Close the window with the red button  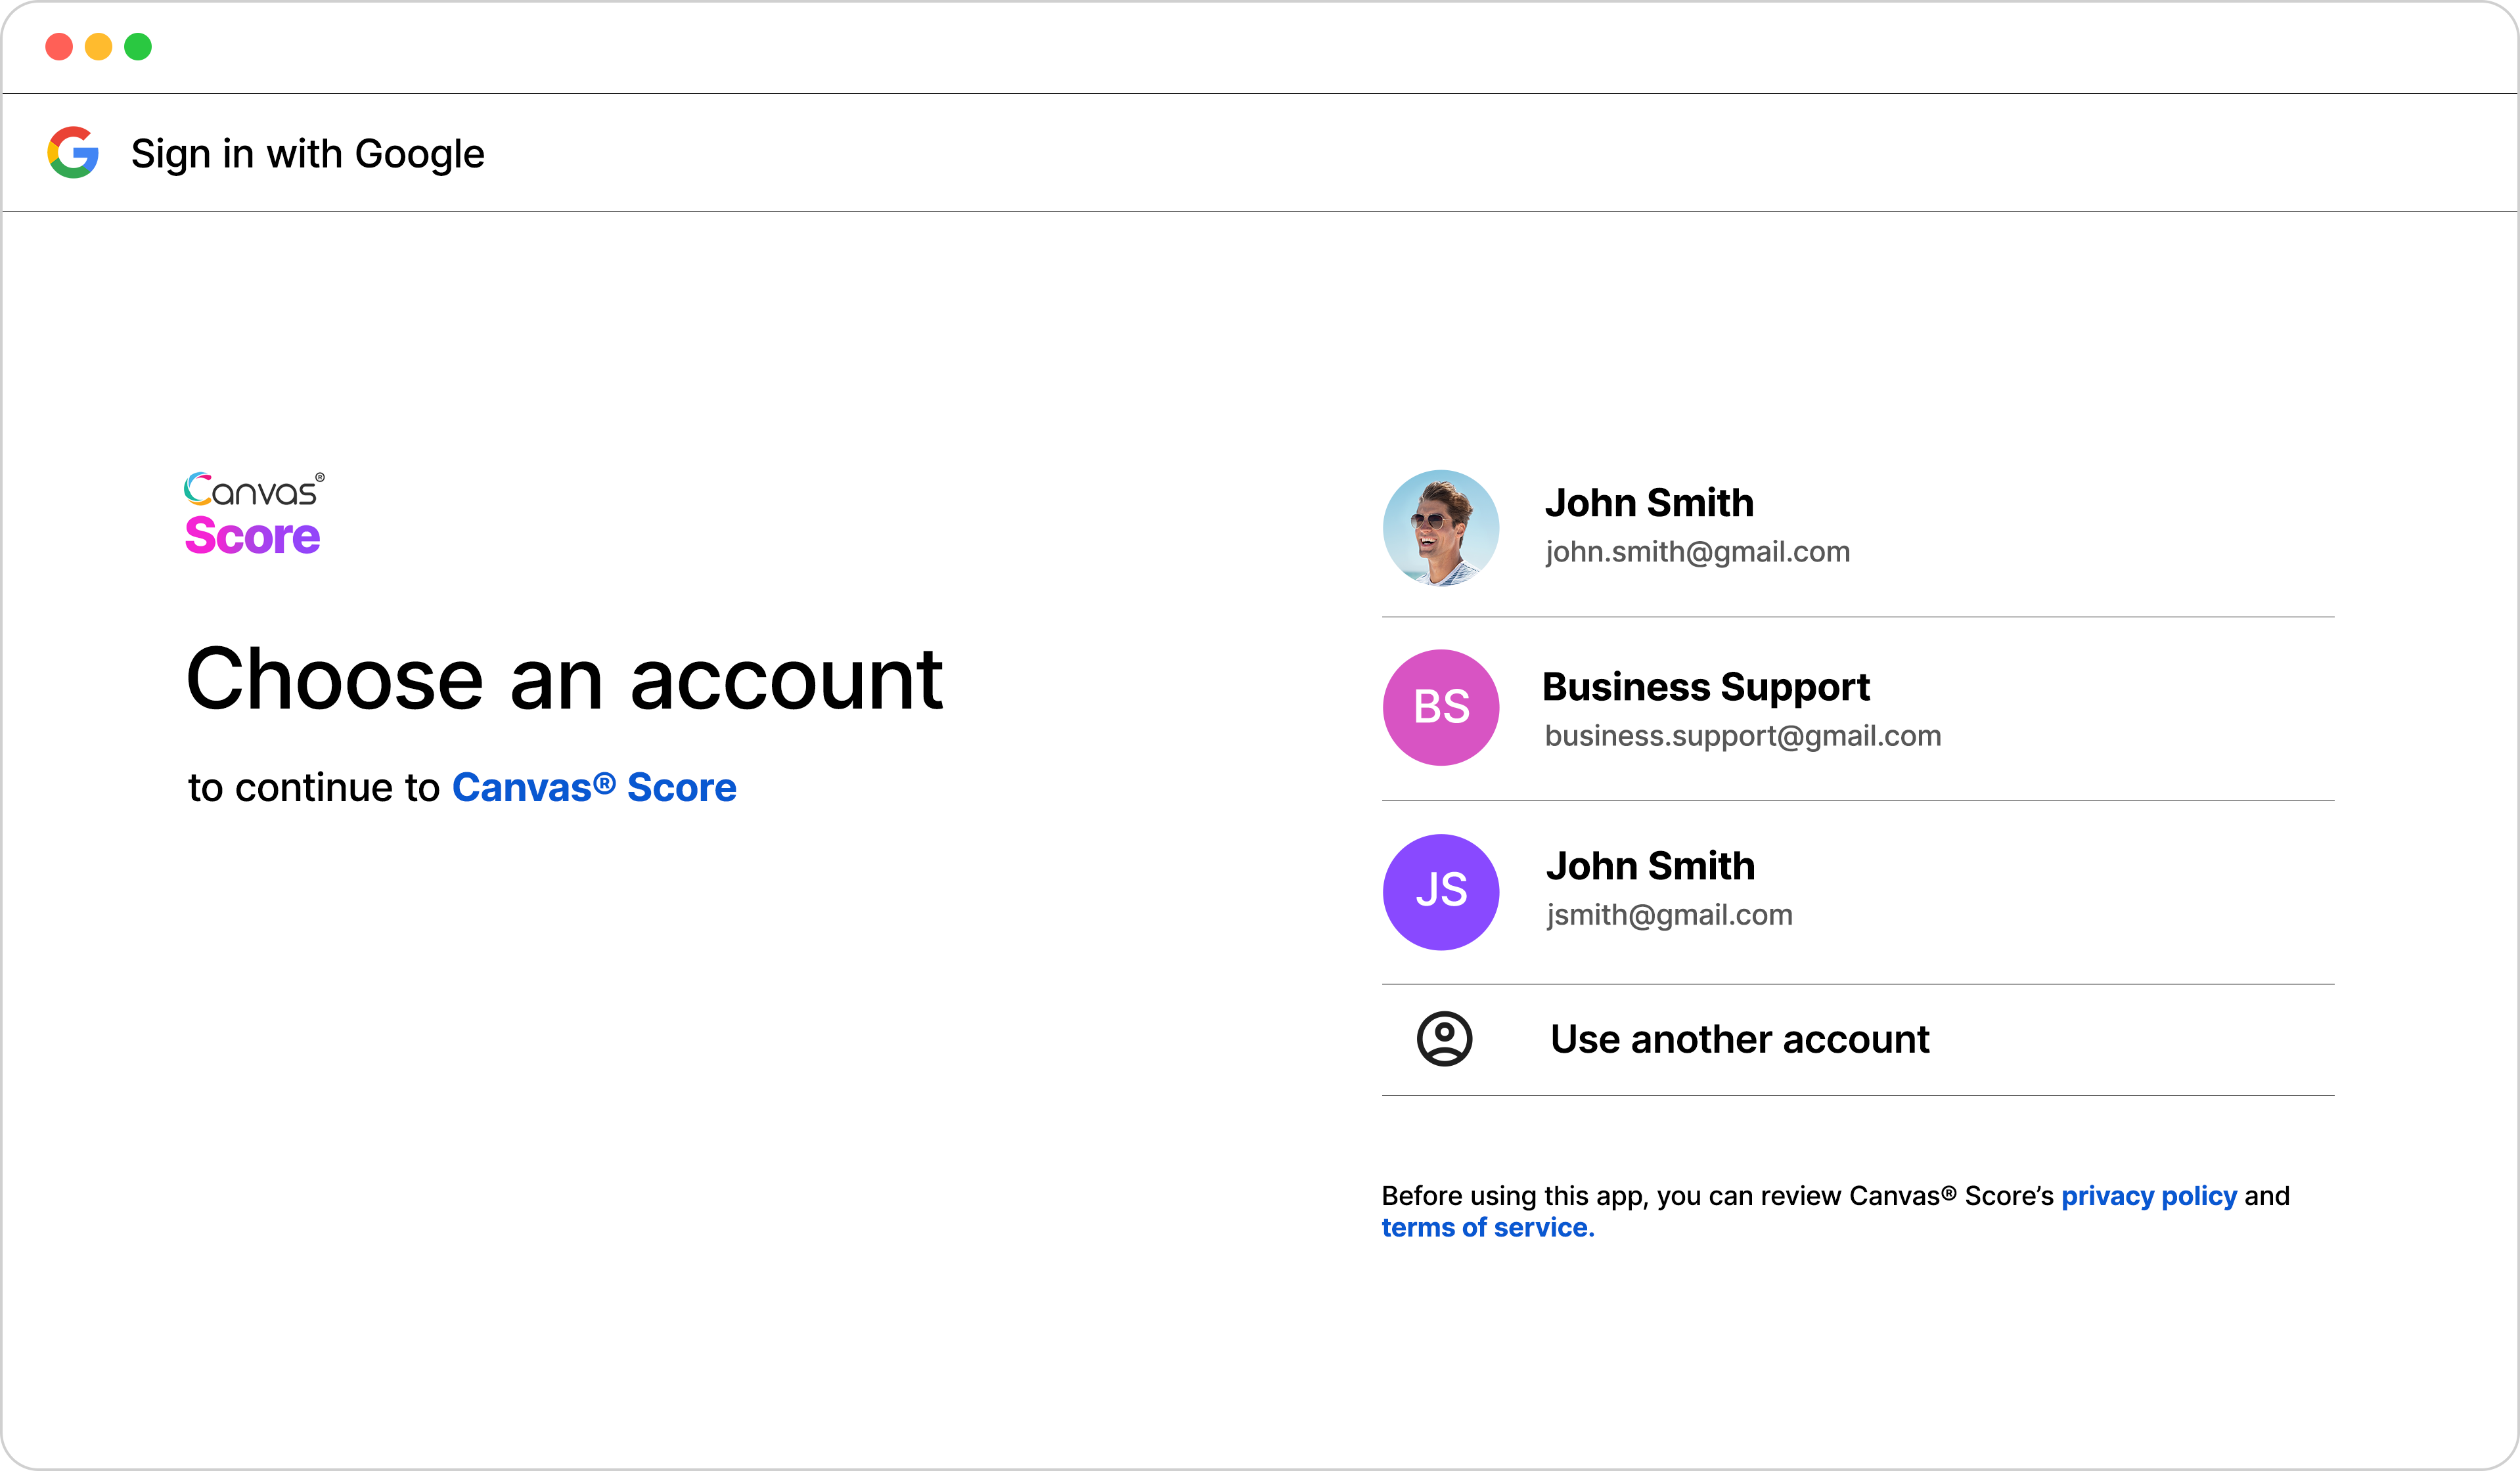[59, 47]
